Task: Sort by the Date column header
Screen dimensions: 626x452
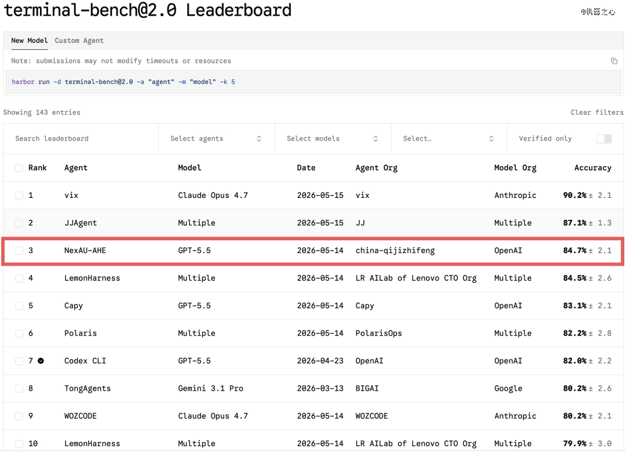Action: pos(306,168)
